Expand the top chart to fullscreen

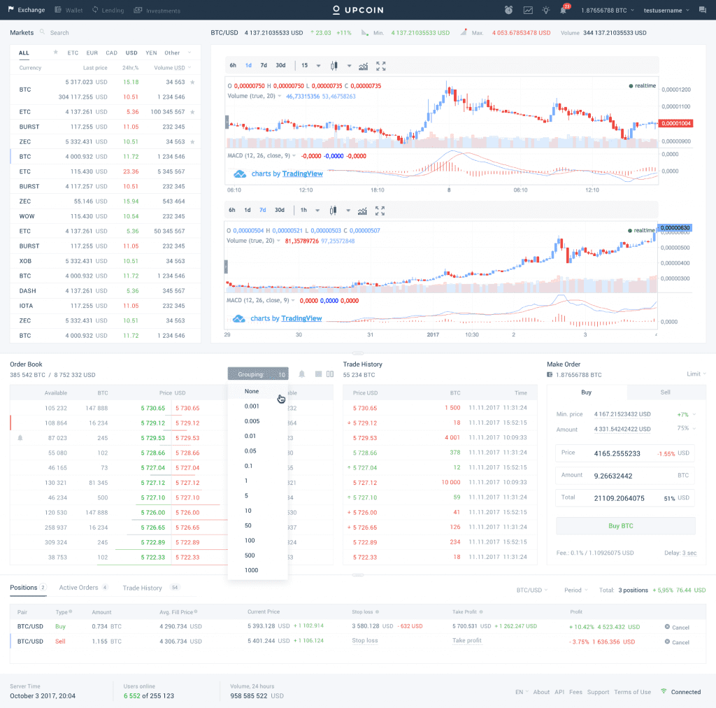[380, 65]
